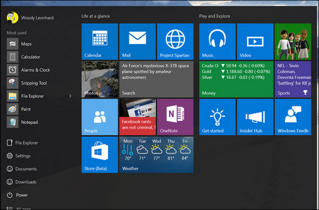Screen dimensions: 319x210
Task: Open the Insider Hub tile
Action: pos(255,117)
